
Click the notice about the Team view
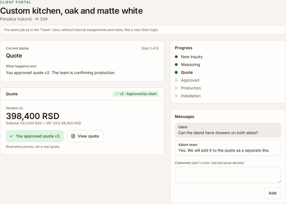point(143,30)
